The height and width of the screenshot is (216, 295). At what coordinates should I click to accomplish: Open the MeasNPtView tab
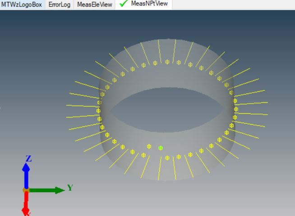(144, 4)
